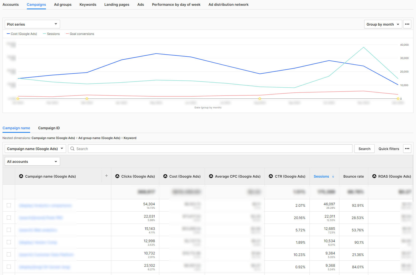
Task: Click the Google Ads icon on CTR header
Action: click(x=271, y=176)
